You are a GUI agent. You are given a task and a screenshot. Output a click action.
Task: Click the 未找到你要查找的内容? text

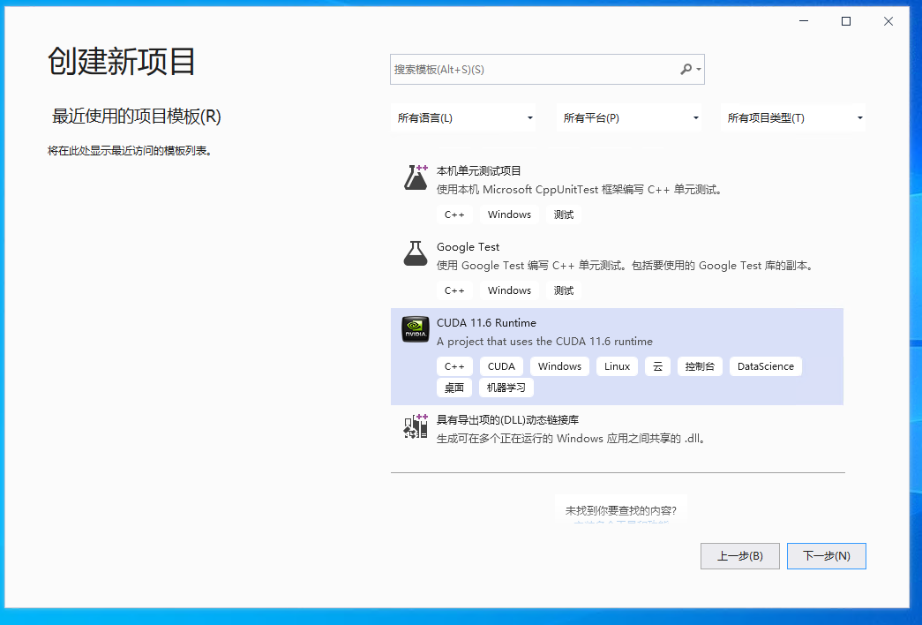621,511
